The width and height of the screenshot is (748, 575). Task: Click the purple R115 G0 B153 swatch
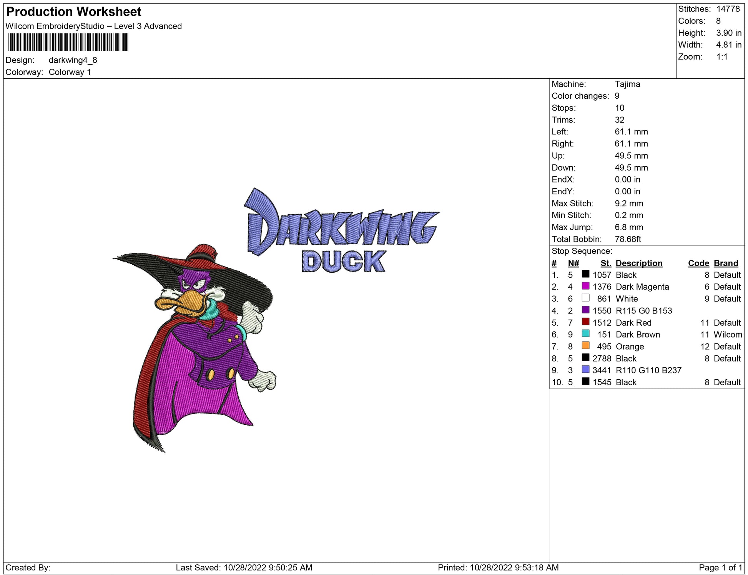pyautogui.click(x=585, y=310)
